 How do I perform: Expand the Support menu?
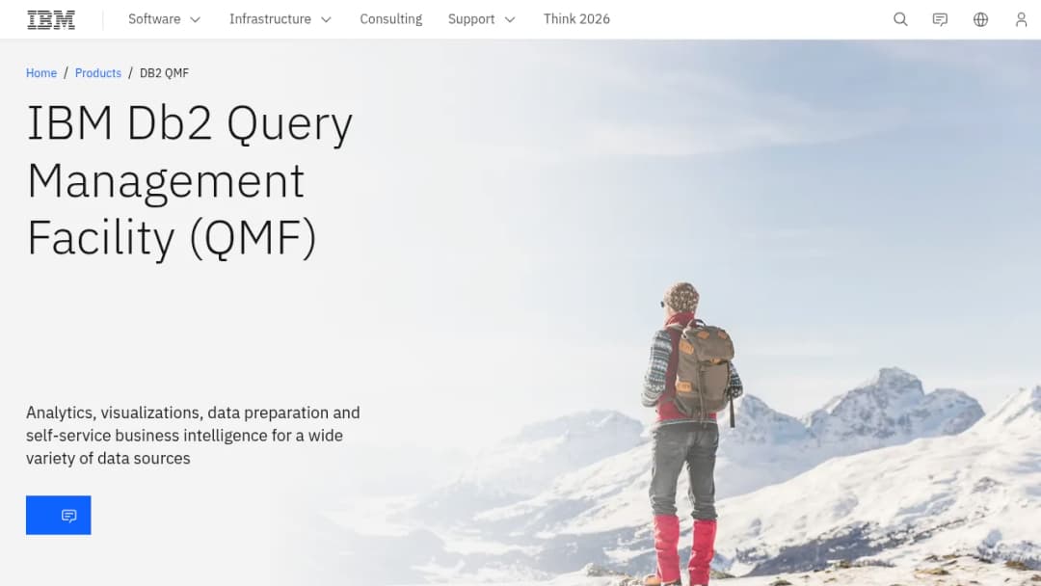481,19
